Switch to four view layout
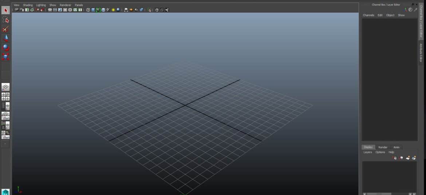 5,96
